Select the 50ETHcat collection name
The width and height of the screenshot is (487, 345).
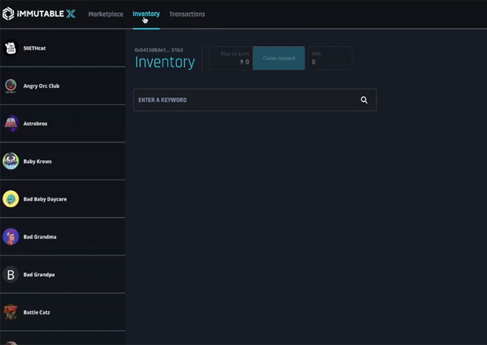pos(34,48)
